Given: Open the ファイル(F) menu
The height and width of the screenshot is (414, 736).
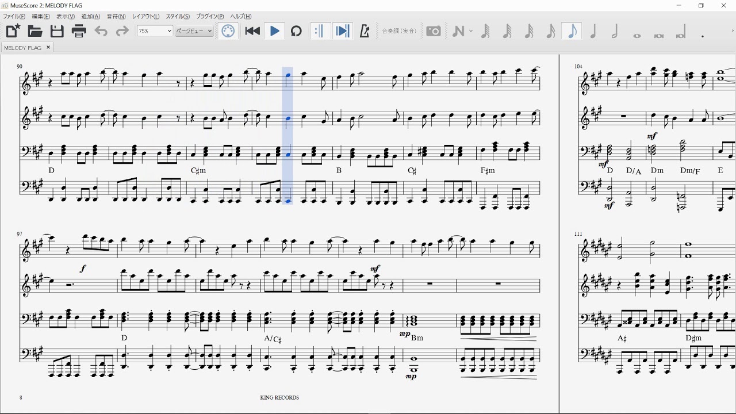Looking at the screenshot, I should coord(14,17).
